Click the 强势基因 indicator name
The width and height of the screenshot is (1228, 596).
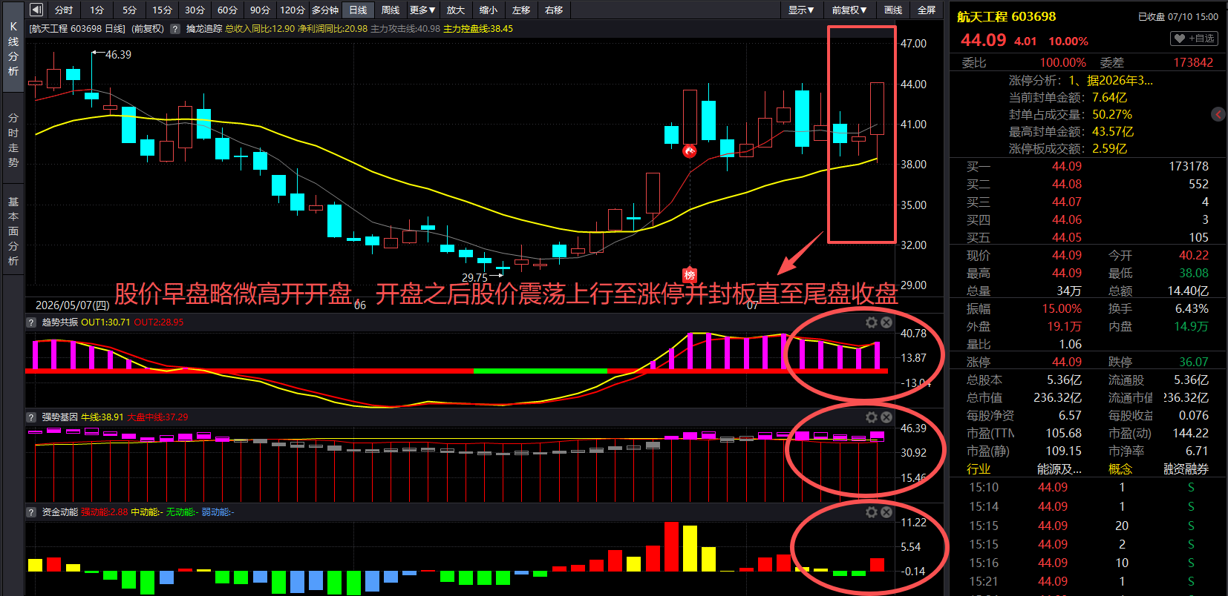60,417
